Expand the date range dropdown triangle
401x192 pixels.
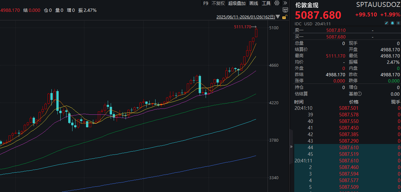[x=278, y=17]
